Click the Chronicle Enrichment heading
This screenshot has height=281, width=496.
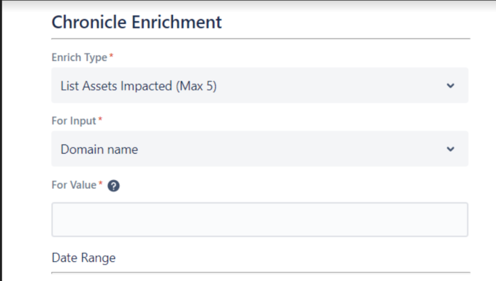[x=136, y=22]
